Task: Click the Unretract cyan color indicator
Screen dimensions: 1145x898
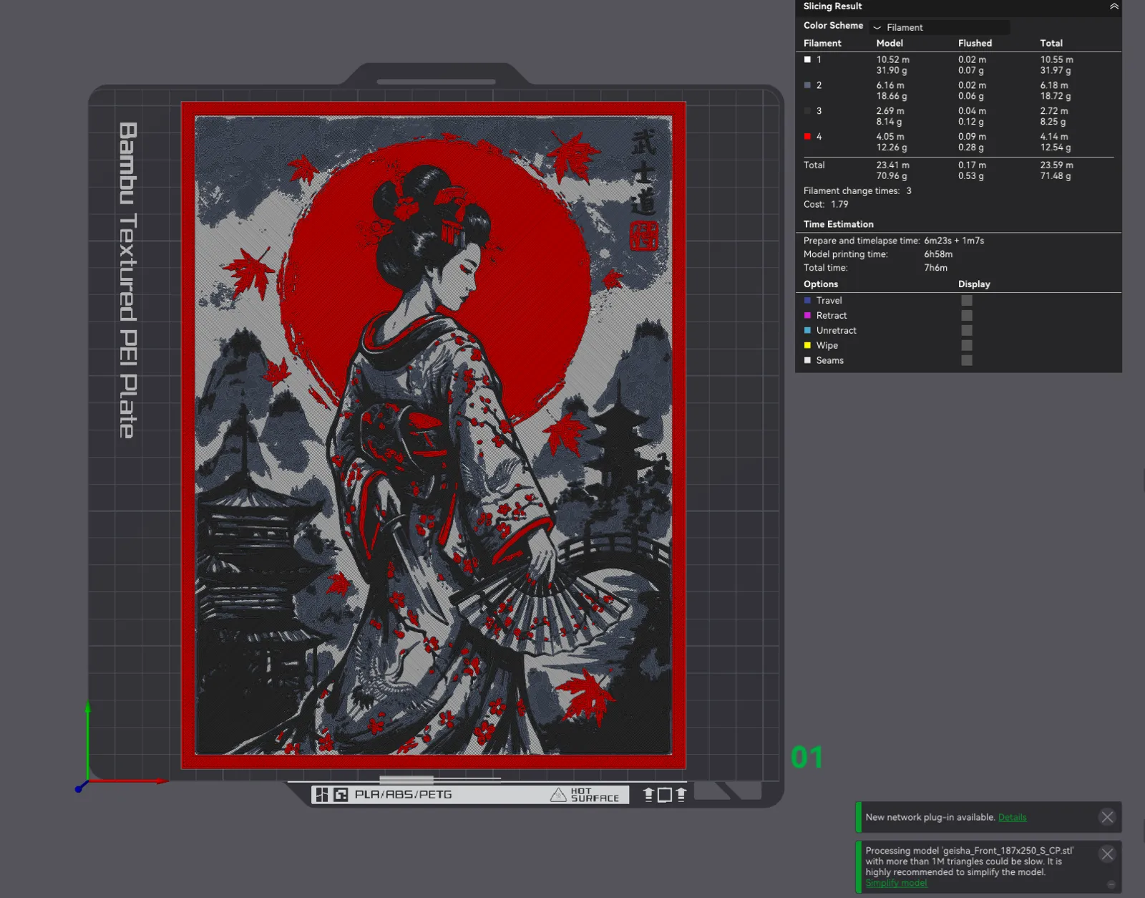Action: point(807,331)
